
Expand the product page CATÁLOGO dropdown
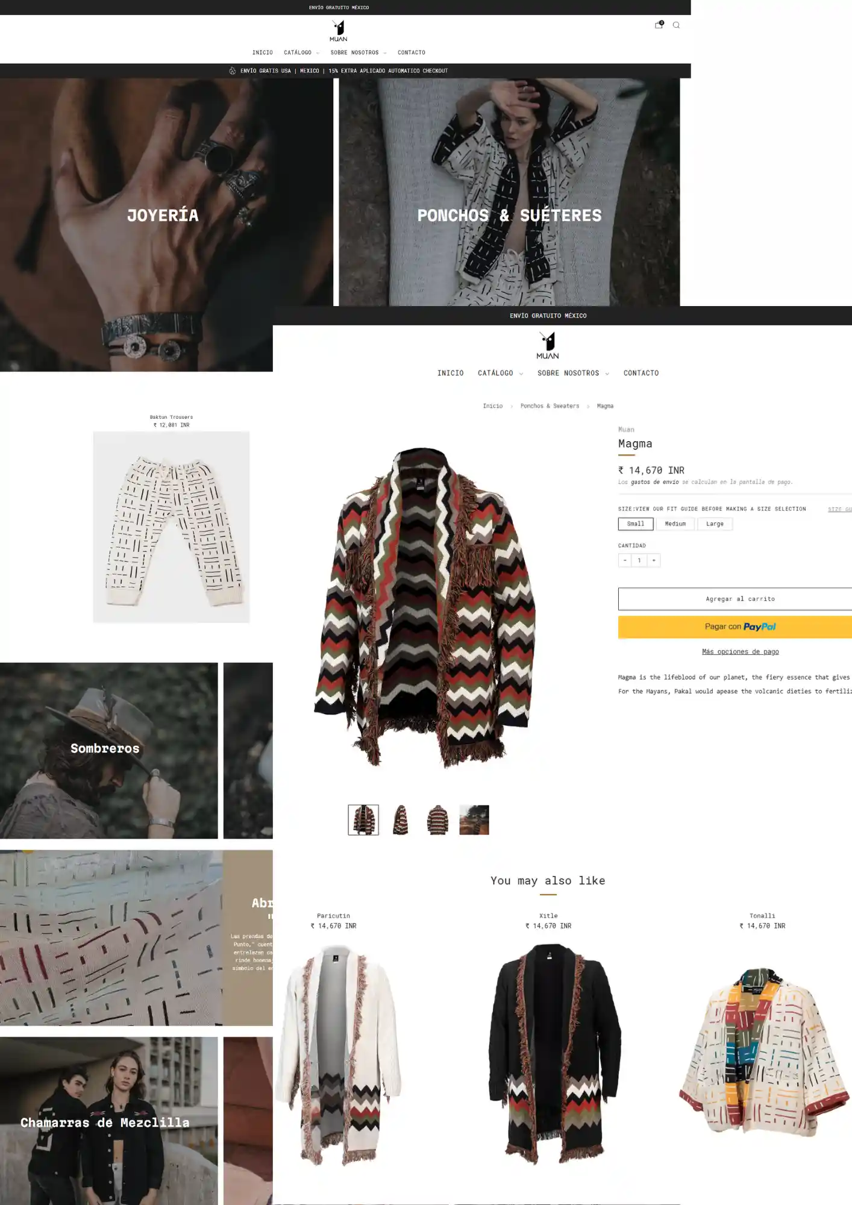point(500,374)
